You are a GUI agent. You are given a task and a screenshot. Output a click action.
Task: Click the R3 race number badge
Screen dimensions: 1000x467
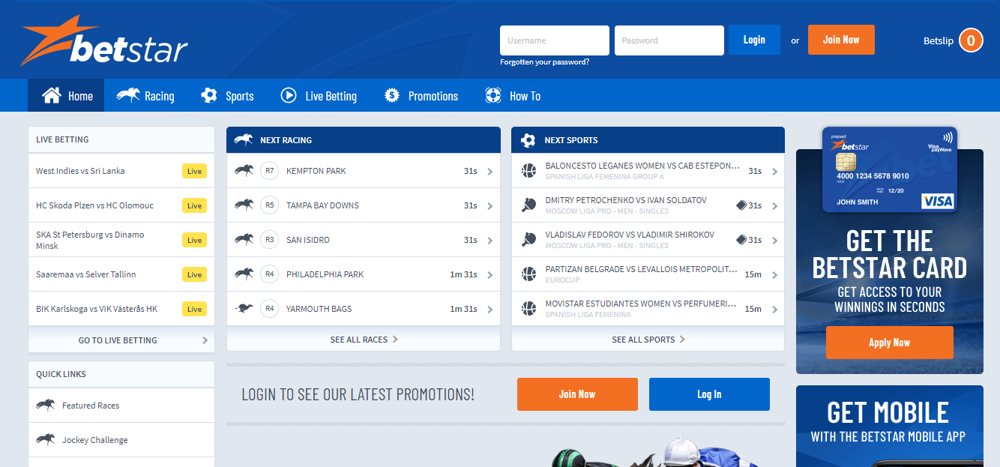click(x=269, y=240)
